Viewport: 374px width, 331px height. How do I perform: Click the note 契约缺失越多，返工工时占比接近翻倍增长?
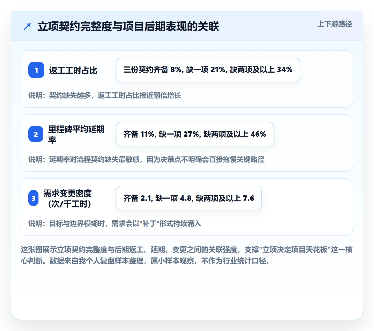[x=105, y=95]
